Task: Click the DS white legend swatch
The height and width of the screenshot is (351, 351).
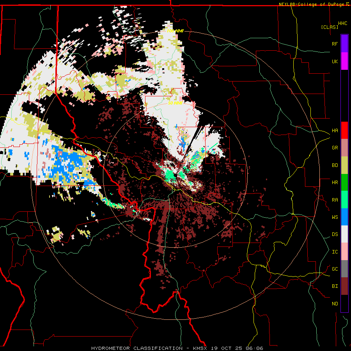Action: pos(344,234)
